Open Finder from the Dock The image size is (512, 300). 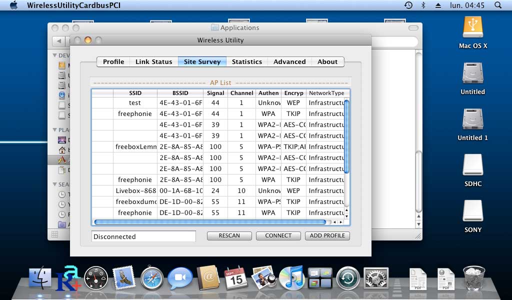point(40,278)
